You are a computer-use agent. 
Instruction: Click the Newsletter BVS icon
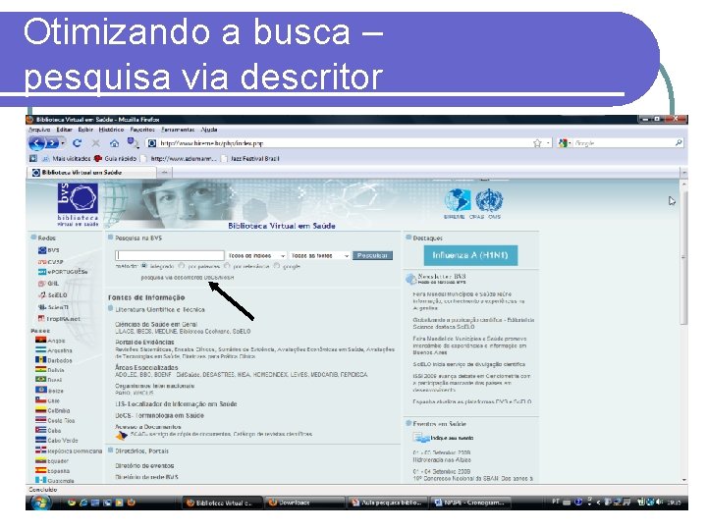410,280
